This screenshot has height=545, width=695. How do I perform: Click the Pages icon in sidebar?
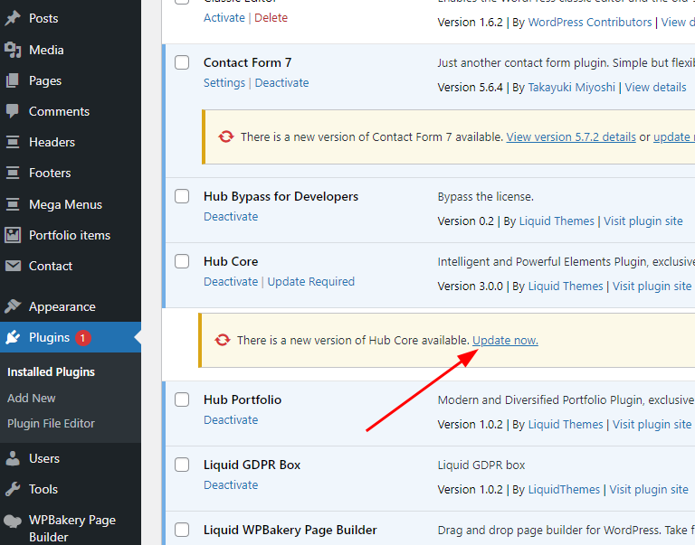(13, 80)
